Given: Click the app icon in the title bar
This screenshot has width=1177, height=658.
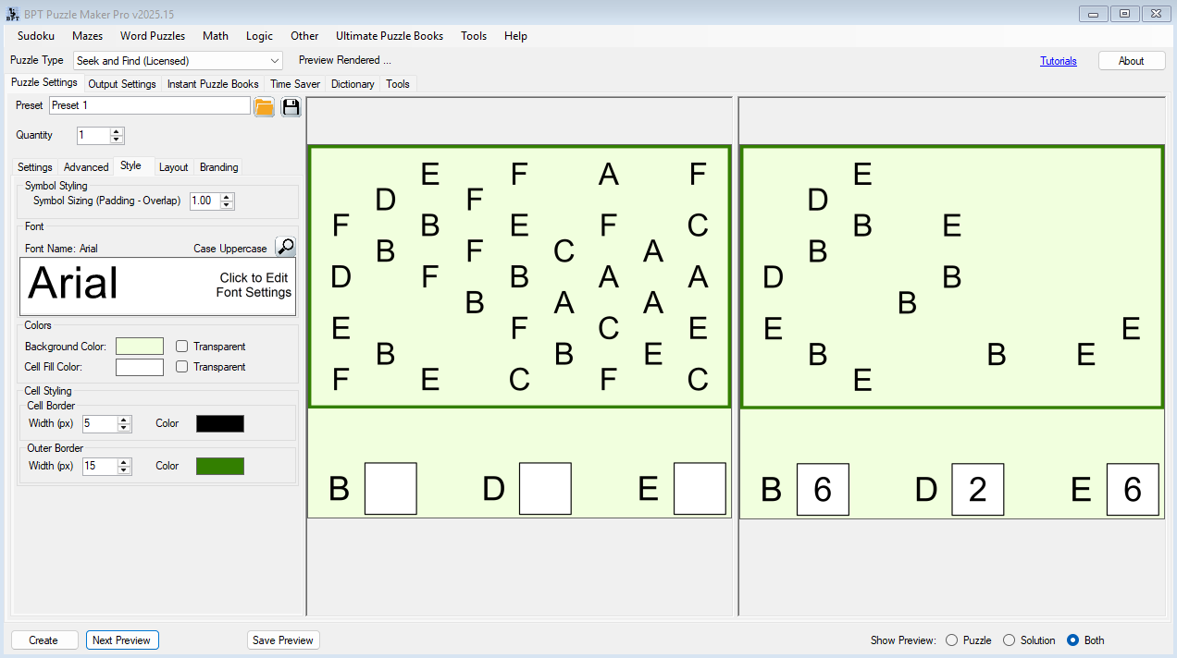Looking at the screenshot, I should point(13,14).
